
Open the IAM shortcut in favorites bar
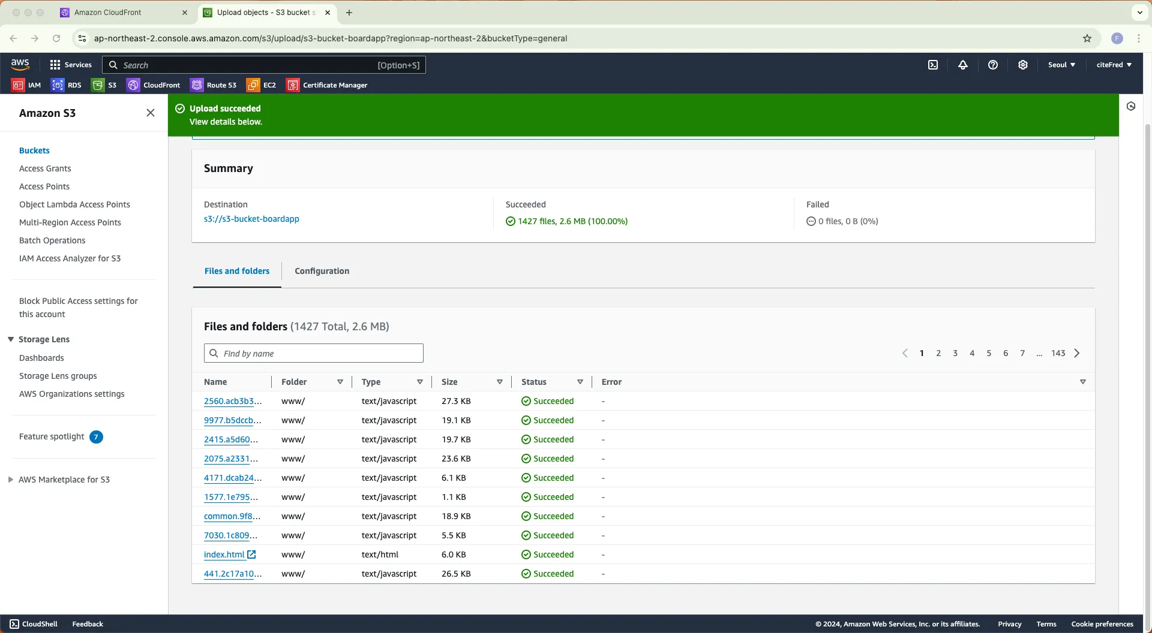(x=27, y=85)
